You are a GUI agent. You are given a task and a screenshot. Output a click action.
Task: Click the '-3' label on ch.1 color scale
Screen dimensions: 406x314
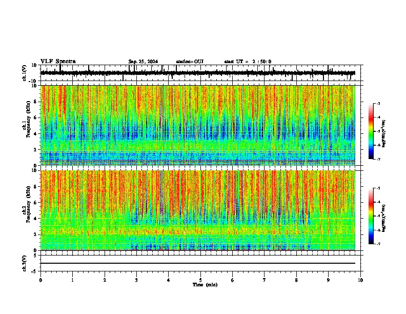point(378,104)
